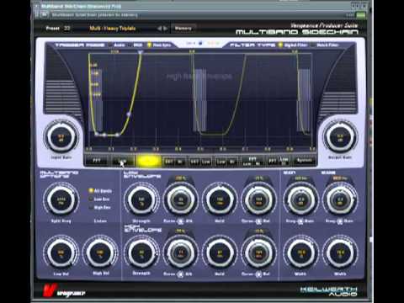
Task: Click the preset number 22
Action: click(x=66, y=29)
